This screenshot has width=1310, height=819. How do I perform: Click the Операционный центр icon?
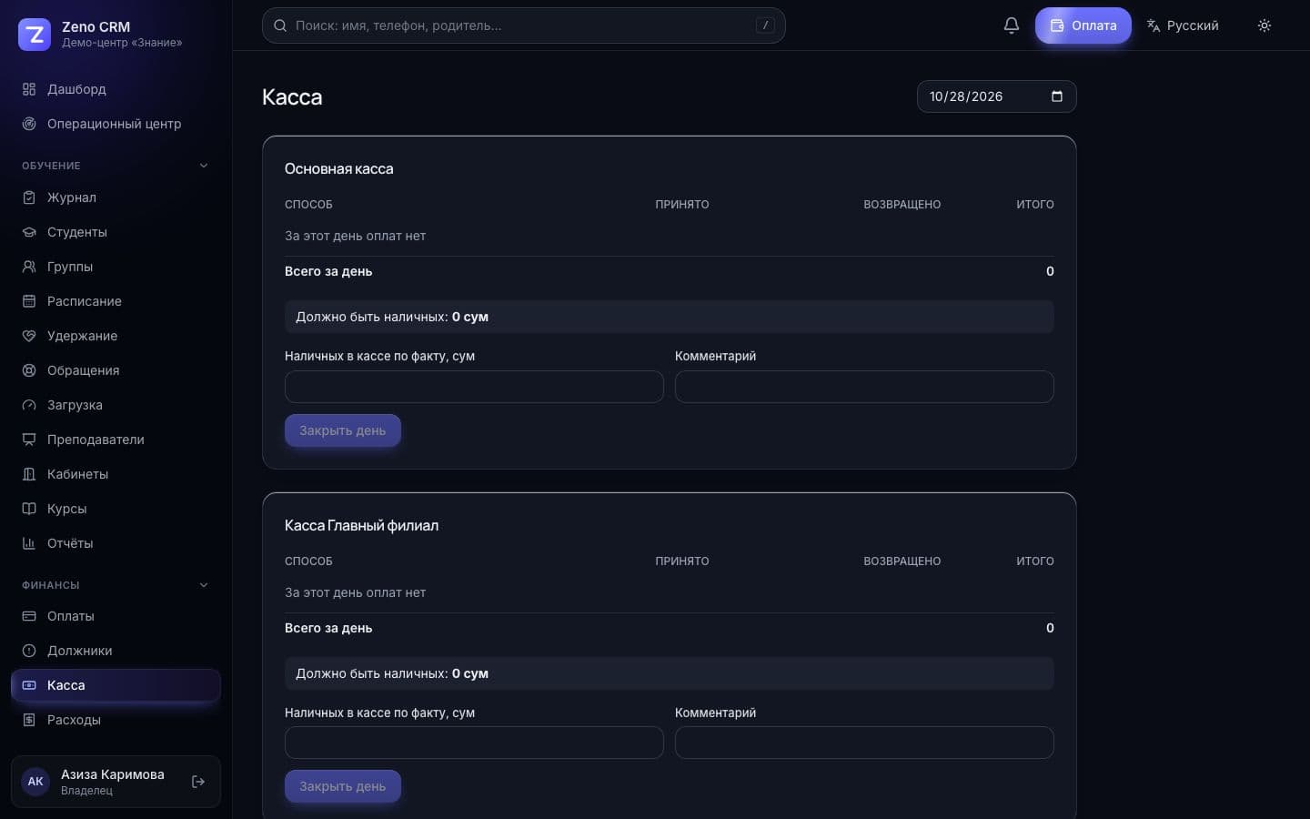(29, 124)
